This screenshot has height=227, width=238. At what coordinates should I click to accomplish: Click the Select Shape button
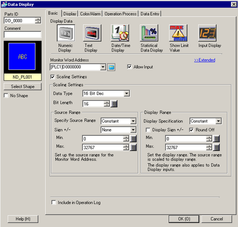coord(22,86)
